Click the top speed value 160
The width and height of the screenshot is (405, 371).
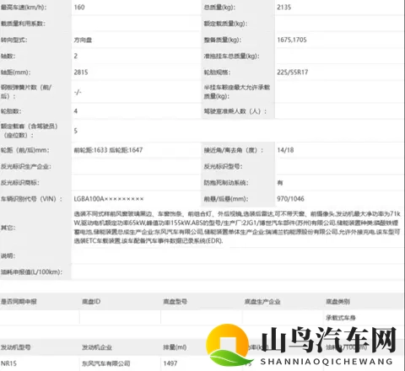[79, 8]
